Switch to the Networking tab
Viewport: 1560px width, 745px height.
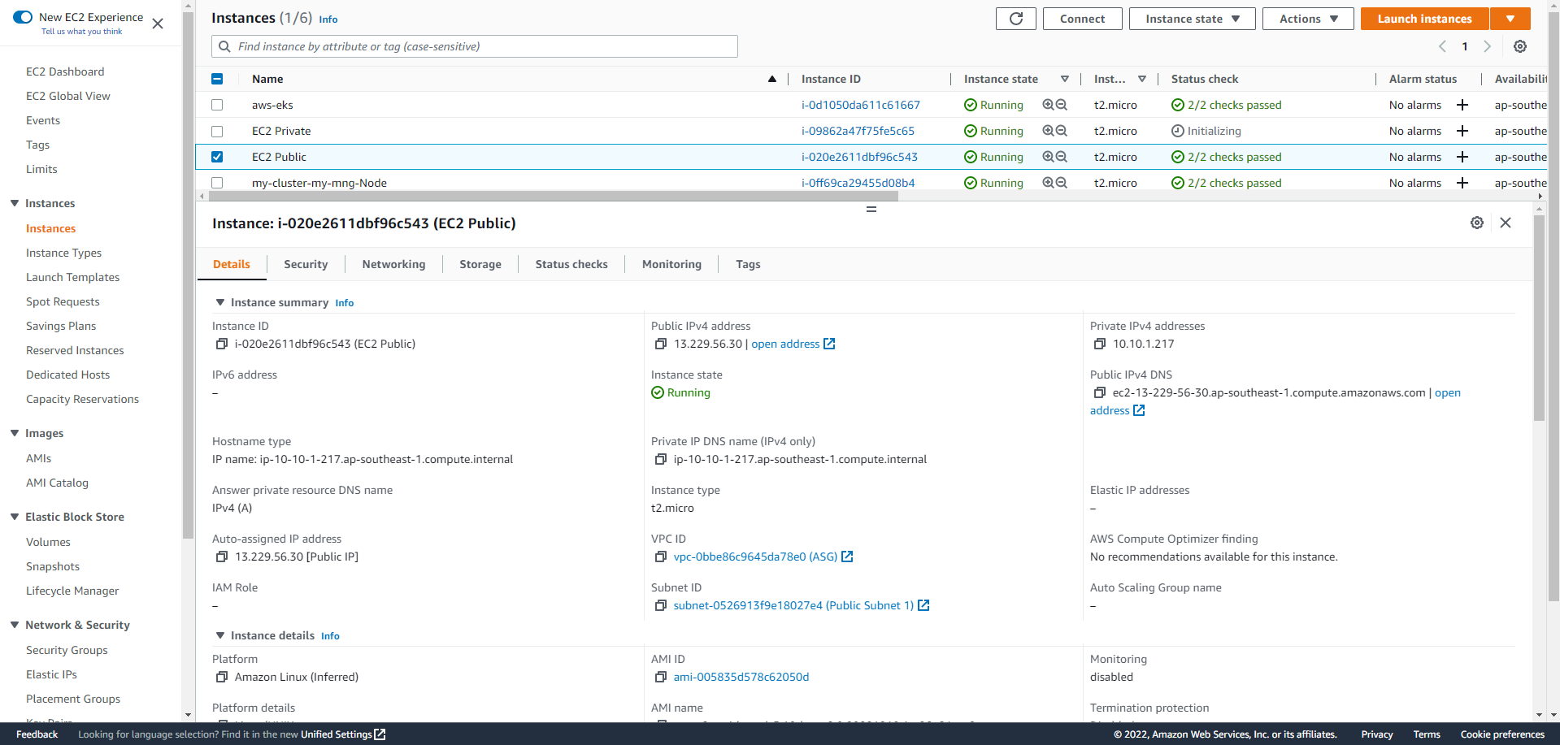coord(393,264)
